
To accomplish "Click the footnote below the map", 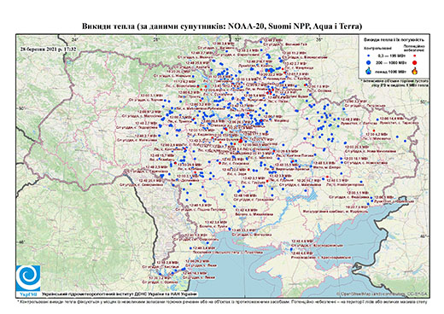I will [222, 301].
